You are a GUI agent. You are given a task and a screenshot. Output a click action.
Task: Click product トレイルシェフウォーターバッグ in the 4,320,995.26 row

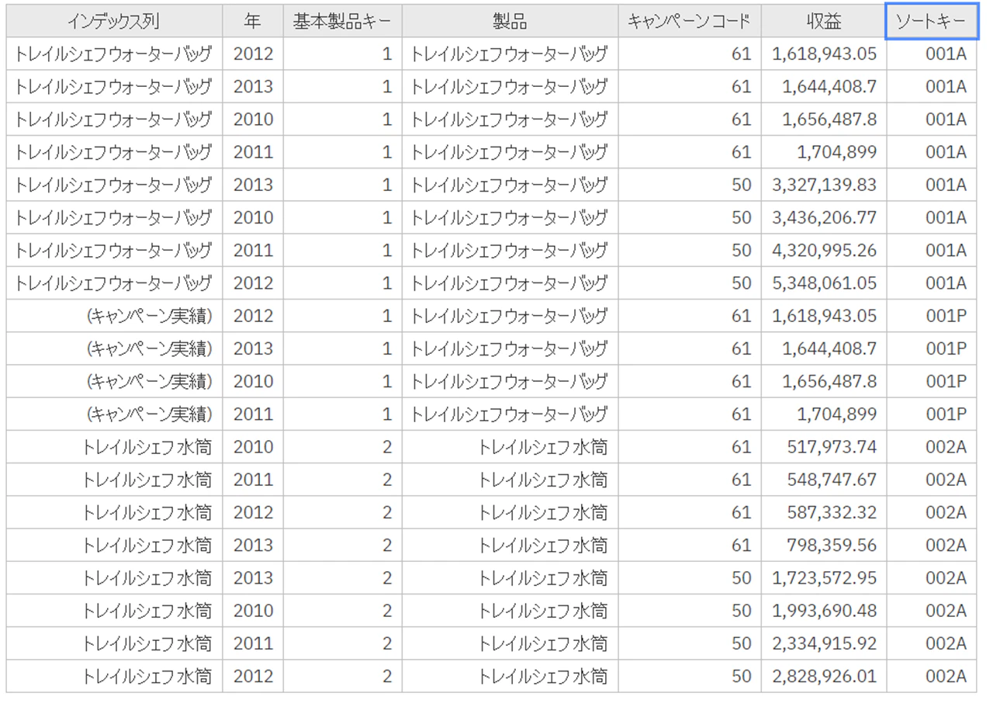click(509, 251)
